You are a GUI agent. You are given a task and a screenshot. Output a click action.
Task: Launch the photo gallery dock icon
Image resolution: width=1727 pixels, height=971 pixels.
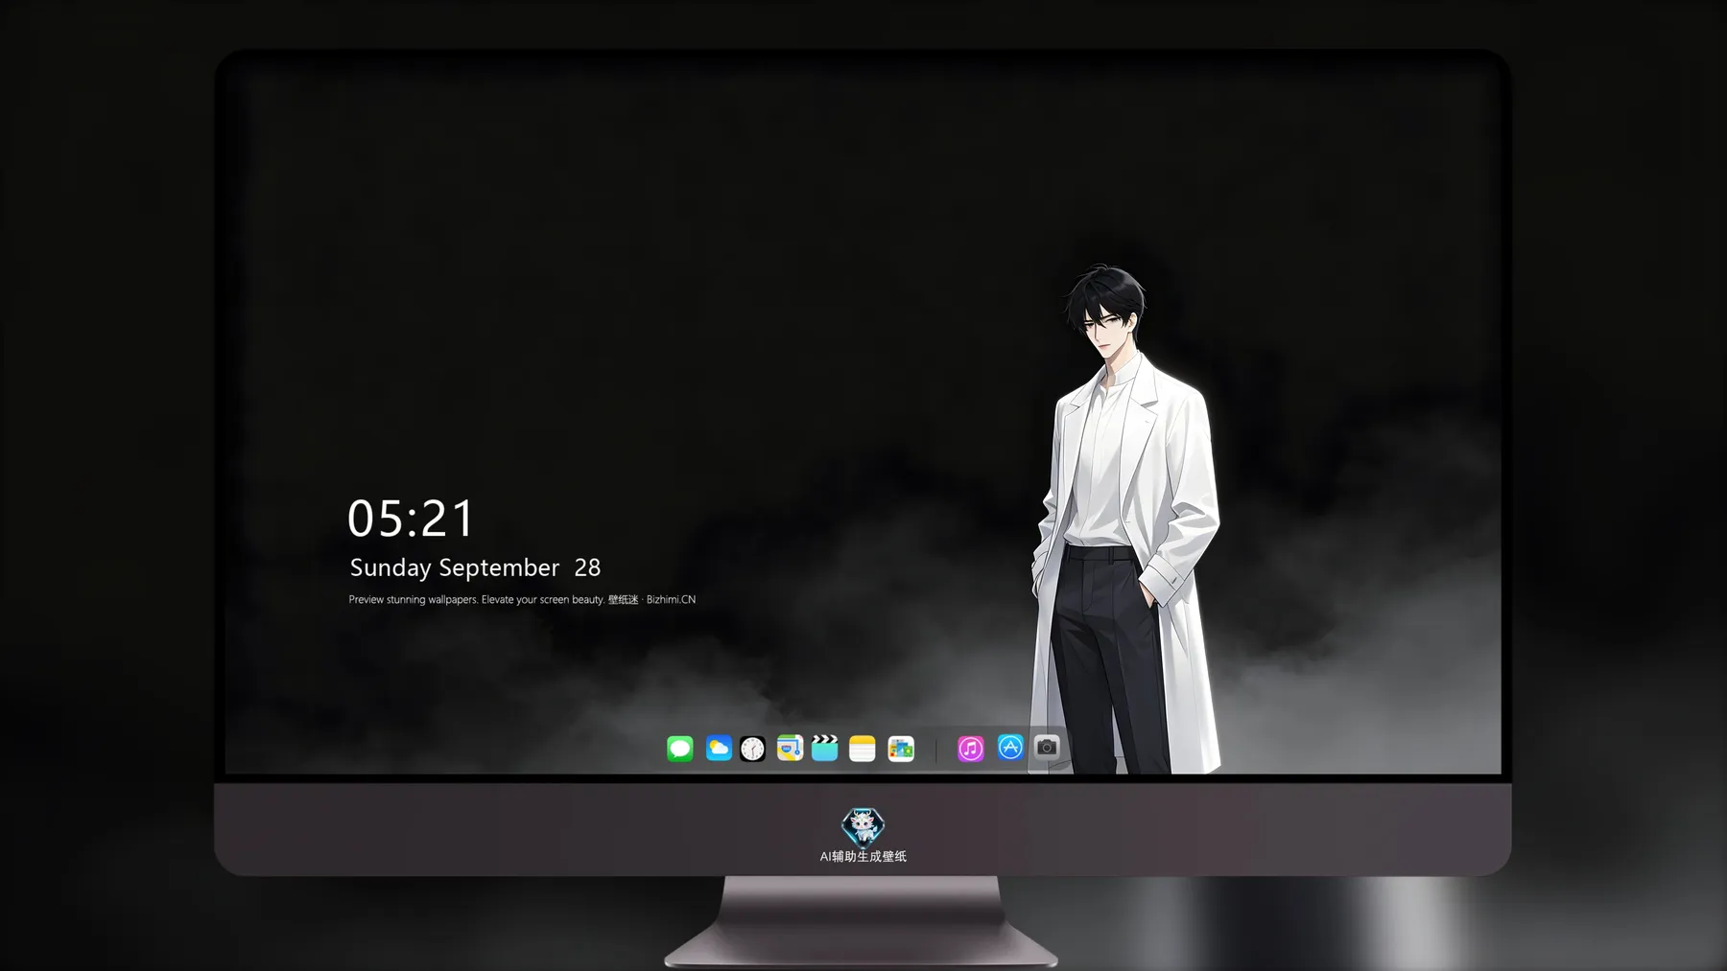pyautogui.click(x=901, y=749)
